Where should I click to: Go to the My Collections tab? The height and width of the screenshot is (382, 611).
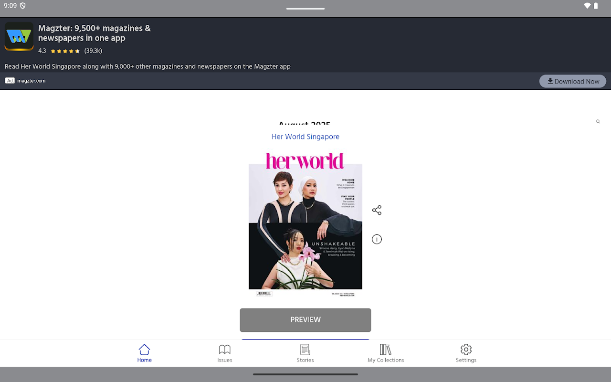pos(386,353)
